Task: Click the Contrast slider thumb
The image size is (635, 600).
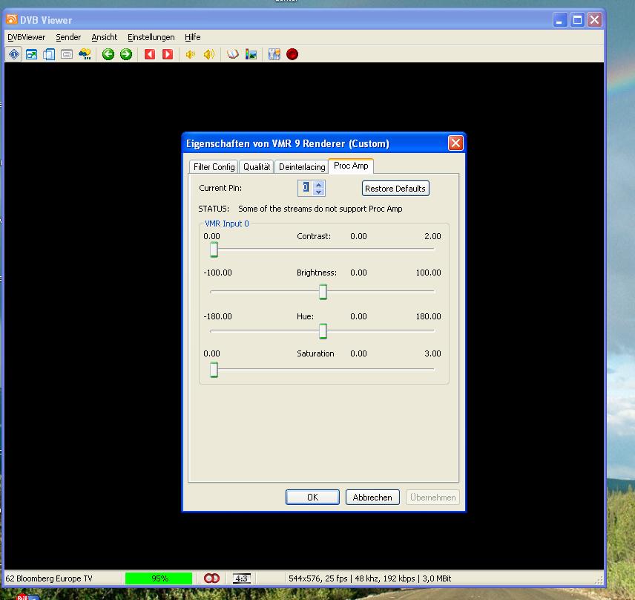Action: coord(214,250)
